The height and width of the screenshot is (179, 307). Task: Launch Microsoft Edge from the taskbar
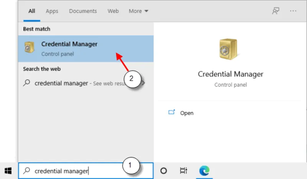pyautogui.click(x=203, y=171)
